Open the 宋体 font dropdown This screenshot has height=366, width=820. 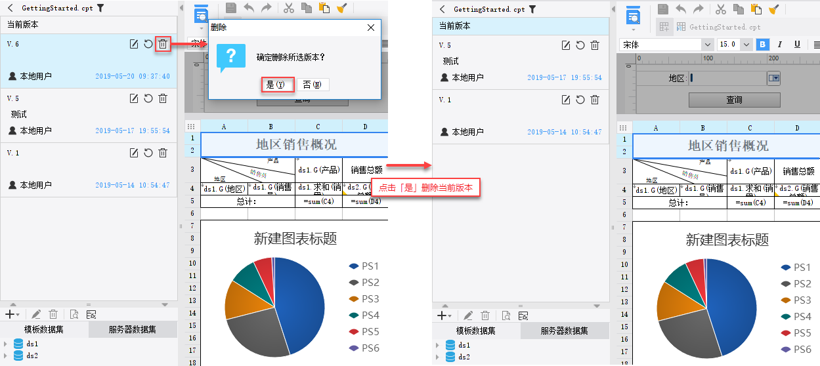[707, 45]
